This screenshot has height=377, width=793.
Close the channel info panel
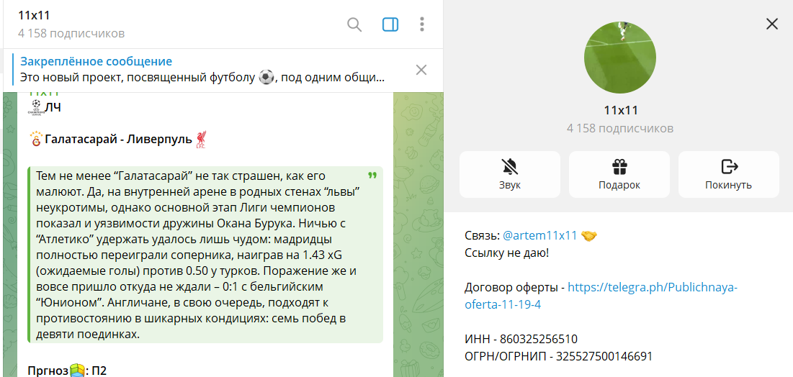click(772, 24)
